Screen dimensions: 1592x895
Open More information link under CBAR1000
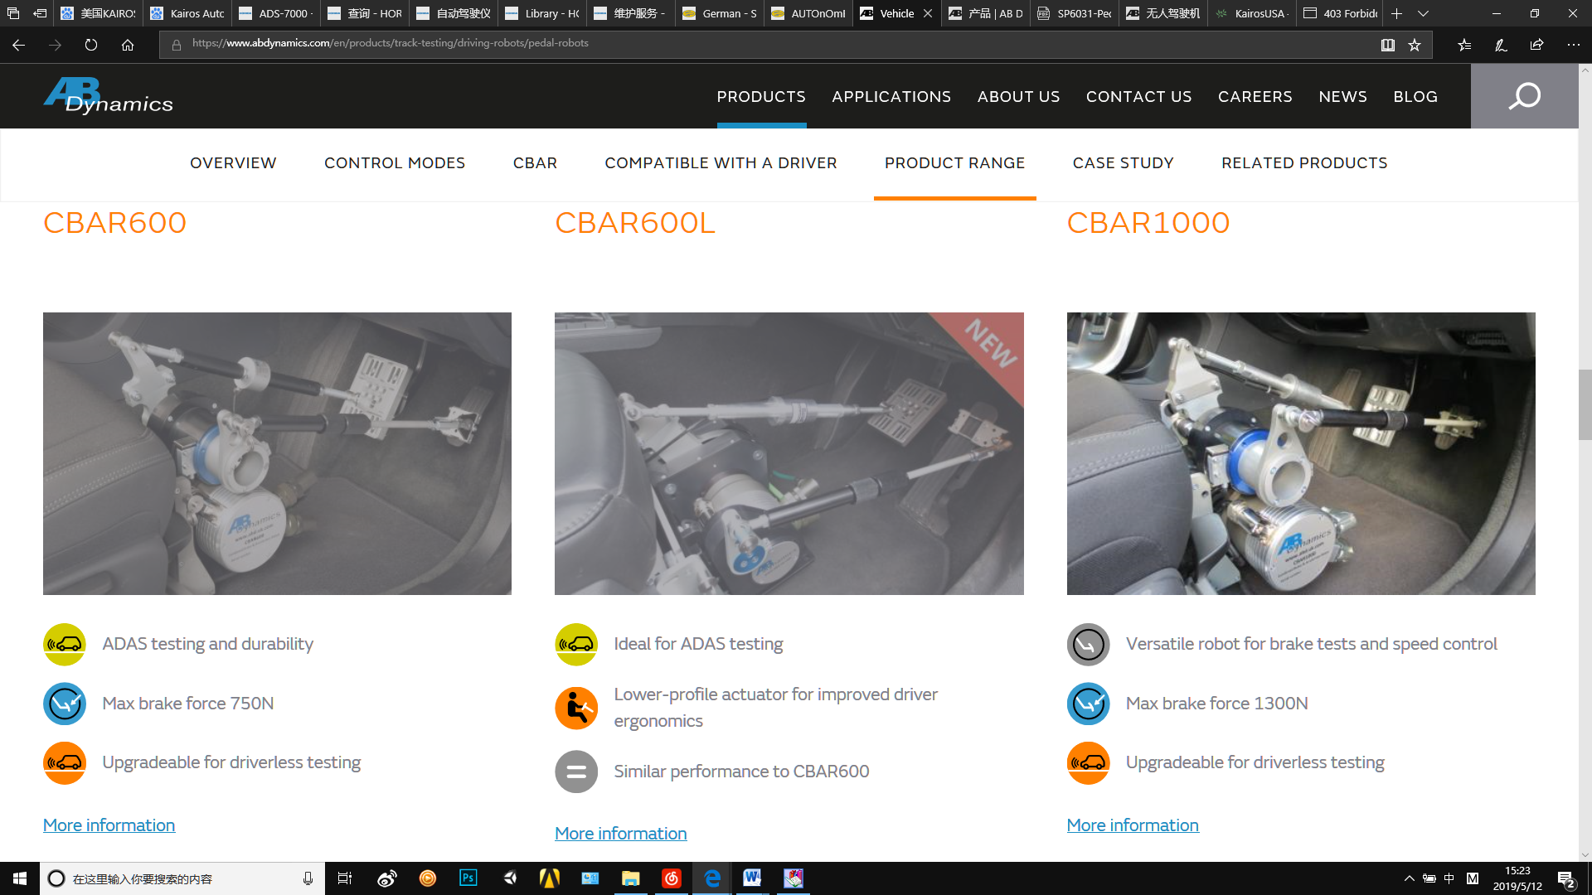pos(1133,825)
